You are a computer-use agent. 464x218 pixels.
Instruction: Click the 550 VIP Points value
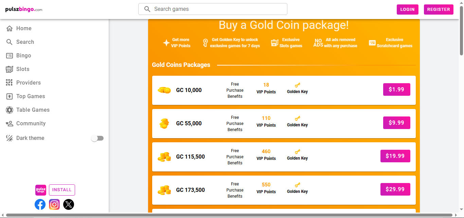[266, 185]
